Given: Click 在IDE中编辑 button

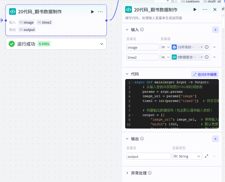Looking at the screenshot, I should click(205, 74).
